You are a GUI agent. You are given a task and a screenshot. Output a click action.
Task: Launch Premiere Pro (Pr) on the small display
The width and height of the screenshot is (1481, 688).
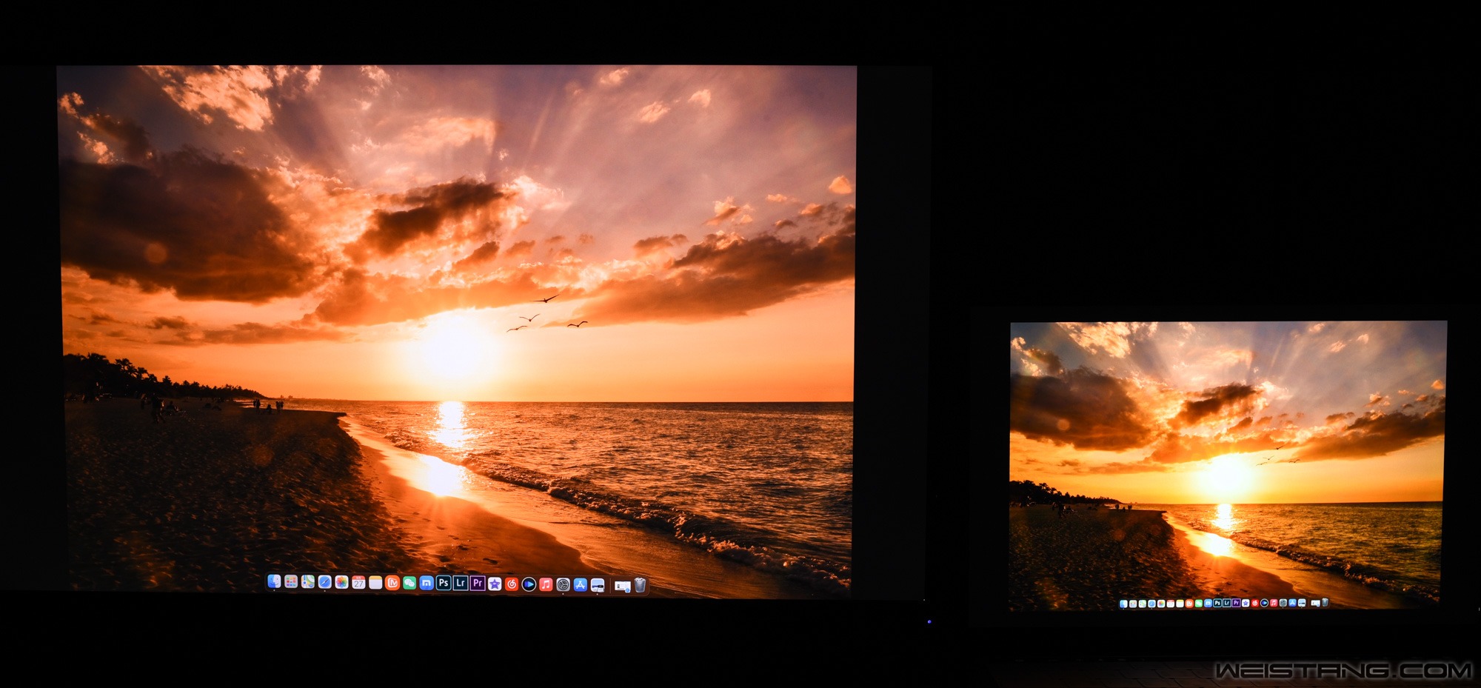(x=1237, y=603)
